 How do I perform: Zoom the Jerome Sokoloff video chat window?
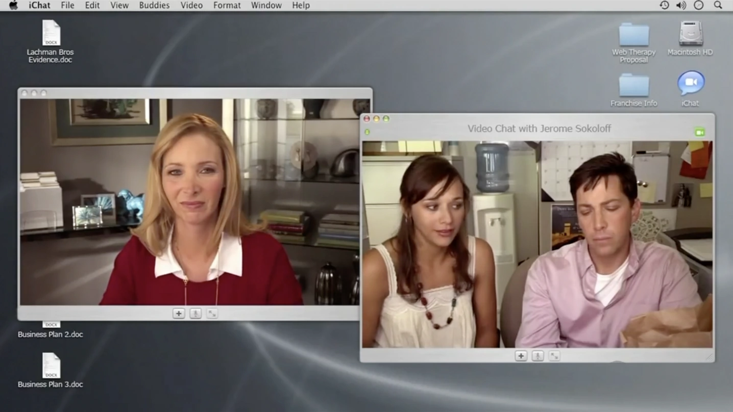click(386, 119)
